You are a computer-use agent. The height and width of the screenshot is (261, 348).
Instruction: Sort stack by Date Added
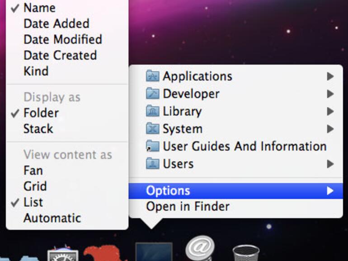pos(67,24)
